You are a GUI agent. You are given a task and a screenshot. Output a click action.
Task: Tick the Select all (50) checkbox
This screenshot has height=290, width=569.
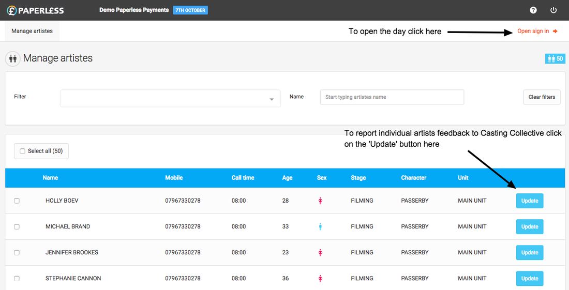click(22, 151)
